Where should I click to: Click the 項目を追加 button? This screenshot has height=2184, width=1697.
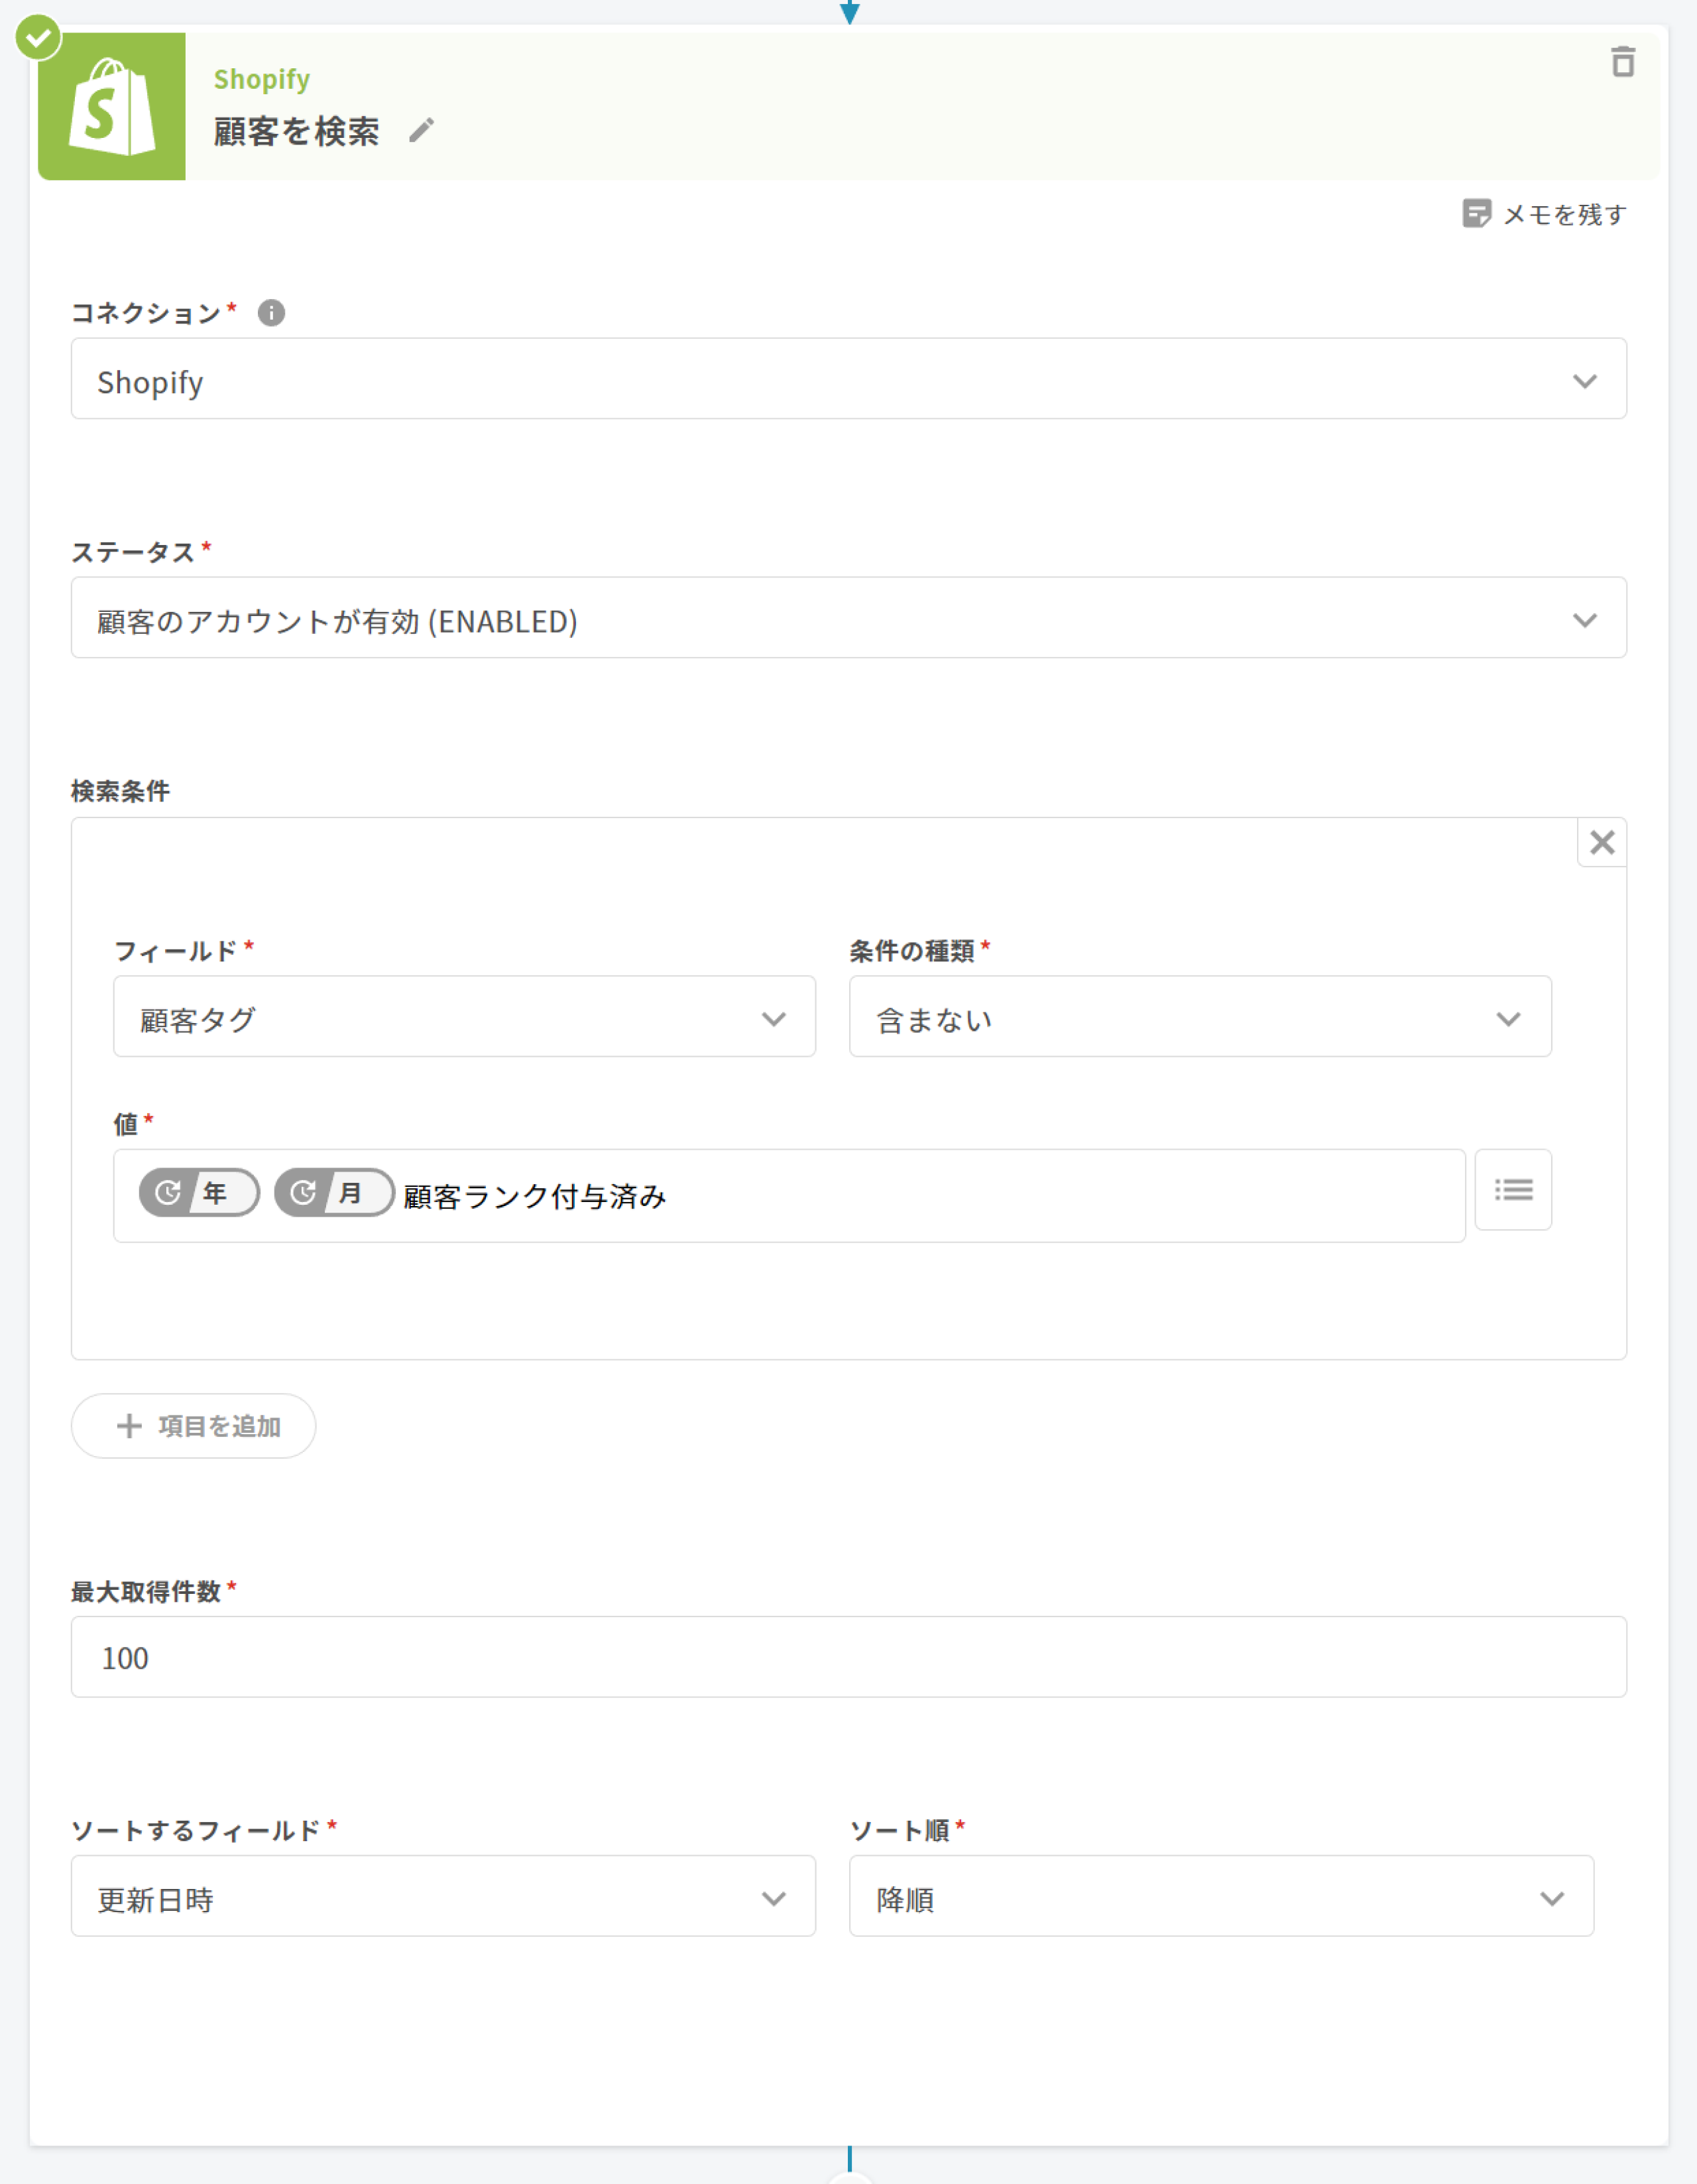click(x=194, y=1425)
